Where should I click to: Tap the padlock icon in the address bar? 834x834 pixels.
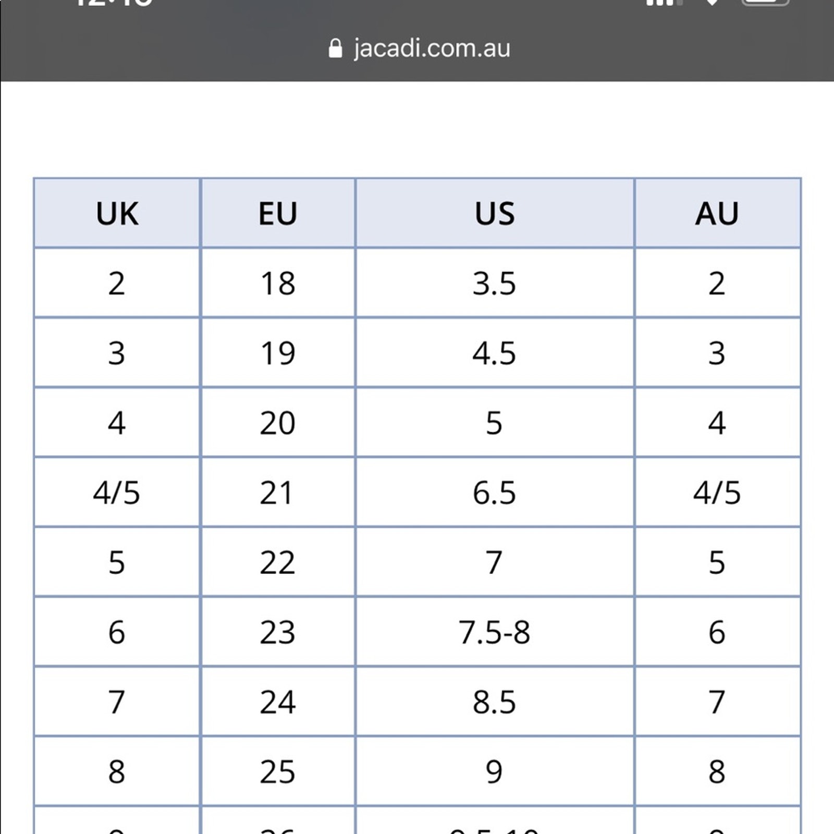coord(335,49)
